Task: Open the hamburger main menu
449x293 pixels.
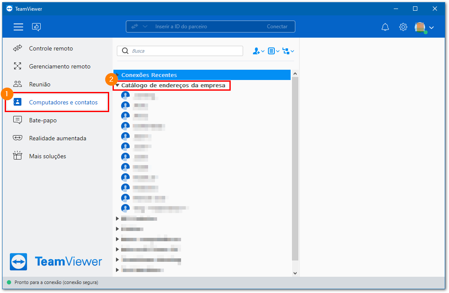Action: [18, 27]
